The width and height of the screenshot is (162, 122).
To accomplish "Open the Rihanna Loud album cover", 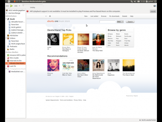I will pyautogui.click(x=53, y=65).
